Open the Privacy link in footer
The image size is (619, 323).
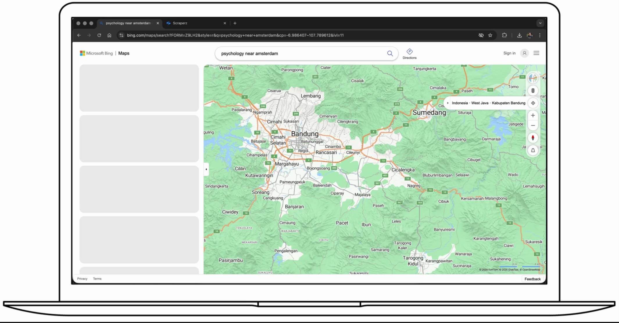[82, 279]
